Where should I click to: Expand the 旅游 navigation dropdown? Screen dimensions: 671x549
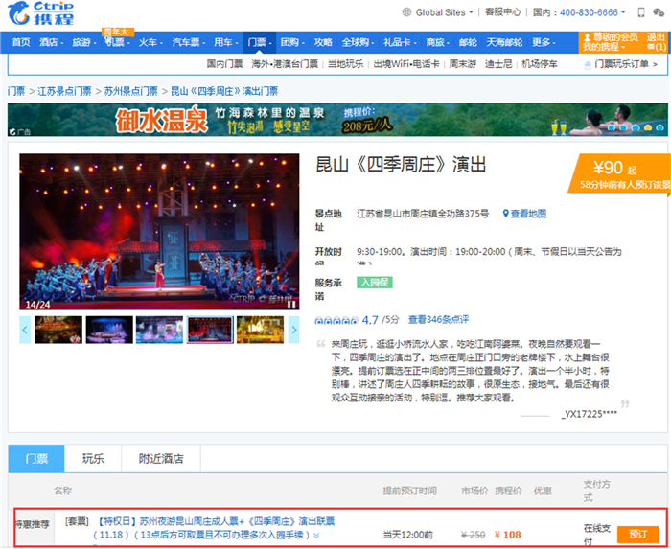(84, 42)
